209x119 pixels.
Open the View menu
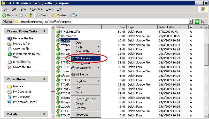23,9
